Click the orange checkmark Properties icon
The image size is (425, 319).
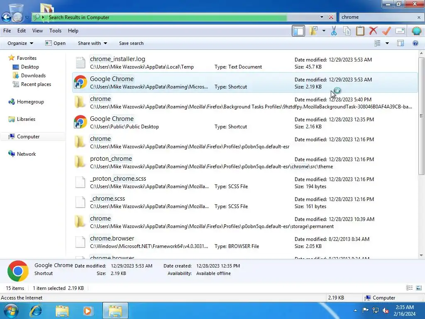coord(386,31)
